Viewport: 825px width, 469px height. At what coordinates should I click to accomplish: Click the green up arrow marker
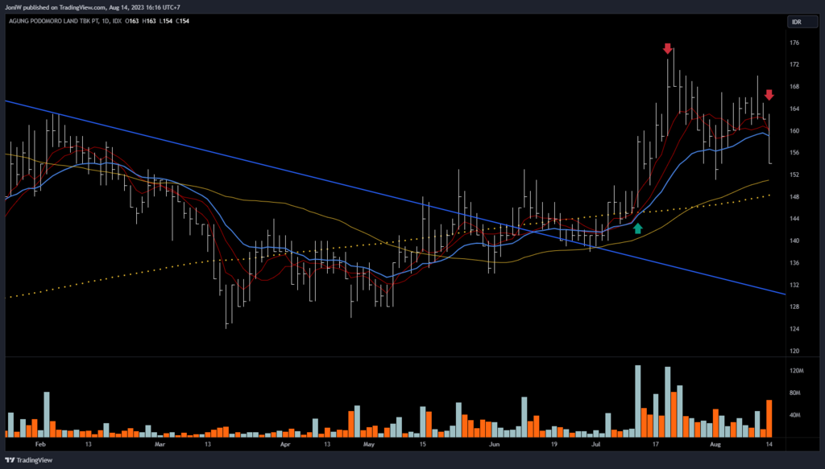point(637,228)
